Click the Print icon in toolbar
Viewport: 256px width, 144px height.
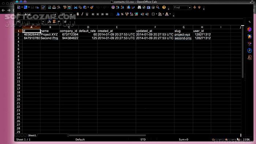pos(54,7)
